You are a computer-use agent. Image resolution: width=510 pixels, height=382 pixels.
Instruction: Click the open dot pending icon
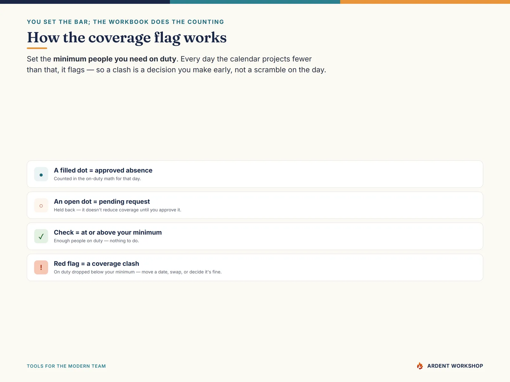(x=41, y=205)
